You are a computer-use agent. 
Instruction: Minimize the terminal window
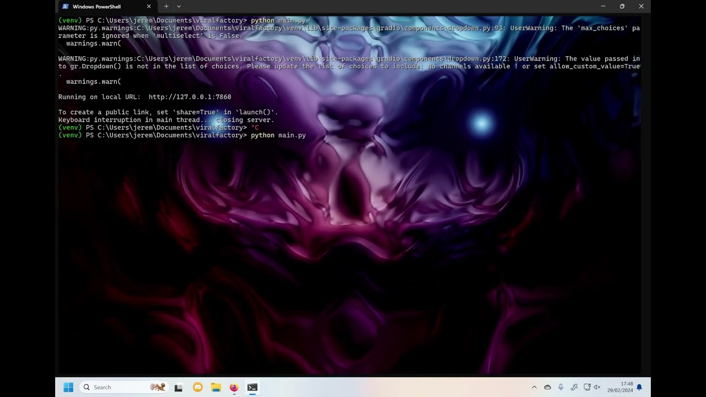[603, 7]
